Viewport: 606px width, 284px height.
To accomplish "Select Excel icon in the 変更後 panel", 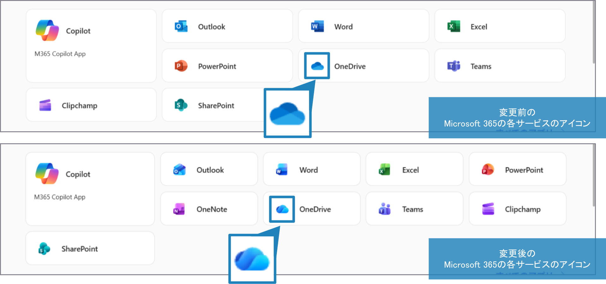I will 384,170.
